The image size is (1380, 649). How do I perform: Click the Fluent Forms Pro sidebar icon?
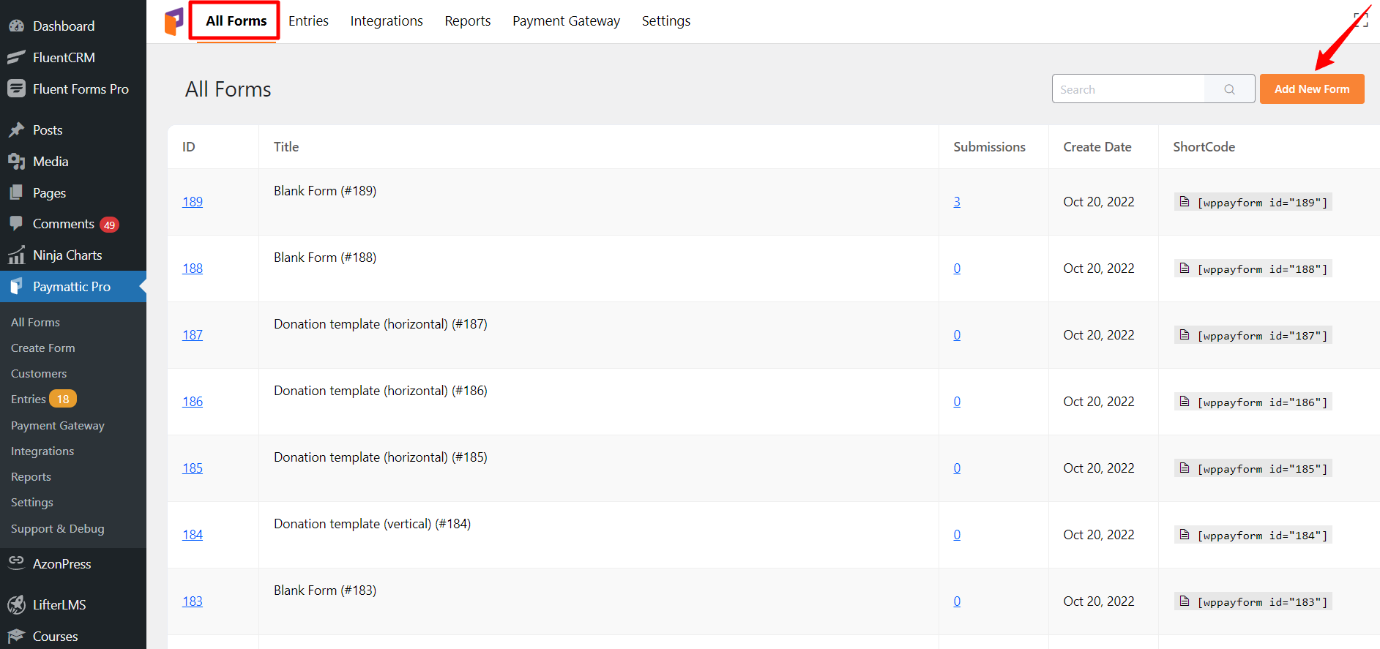tap(16, 89)
